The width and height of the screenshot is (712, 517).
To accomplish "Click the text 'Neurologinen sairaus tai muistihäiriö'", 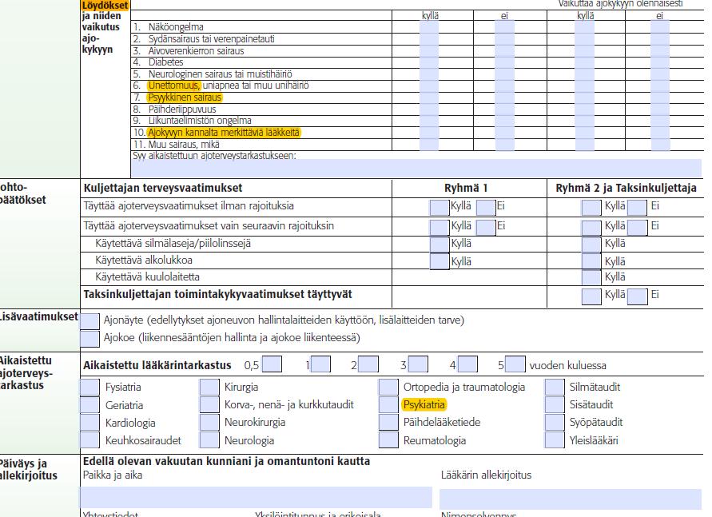I will [x=221, y=74].
